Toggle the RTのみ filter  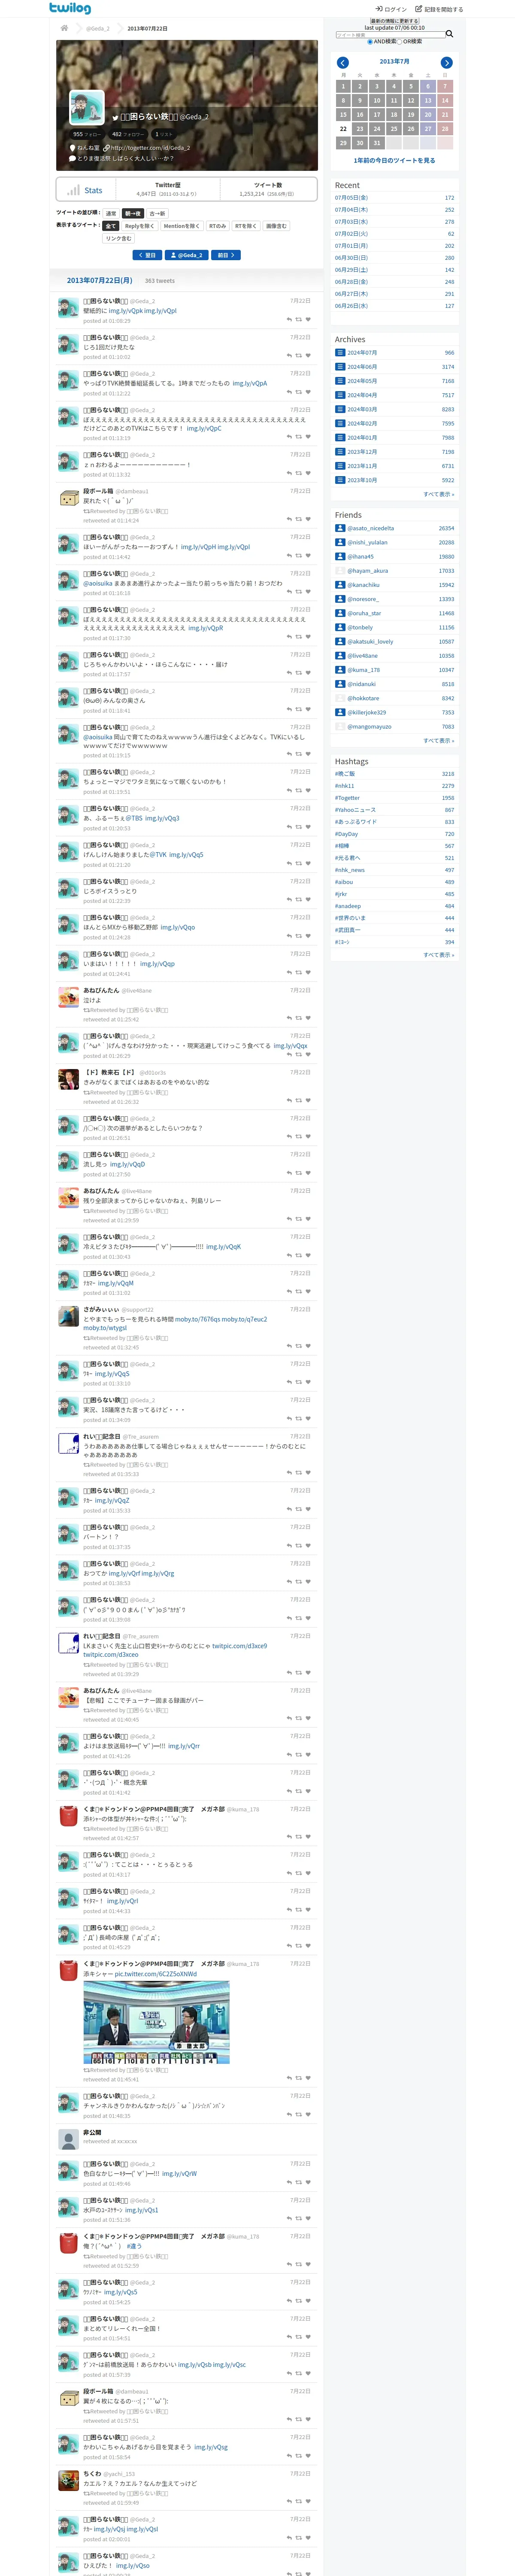217,226
